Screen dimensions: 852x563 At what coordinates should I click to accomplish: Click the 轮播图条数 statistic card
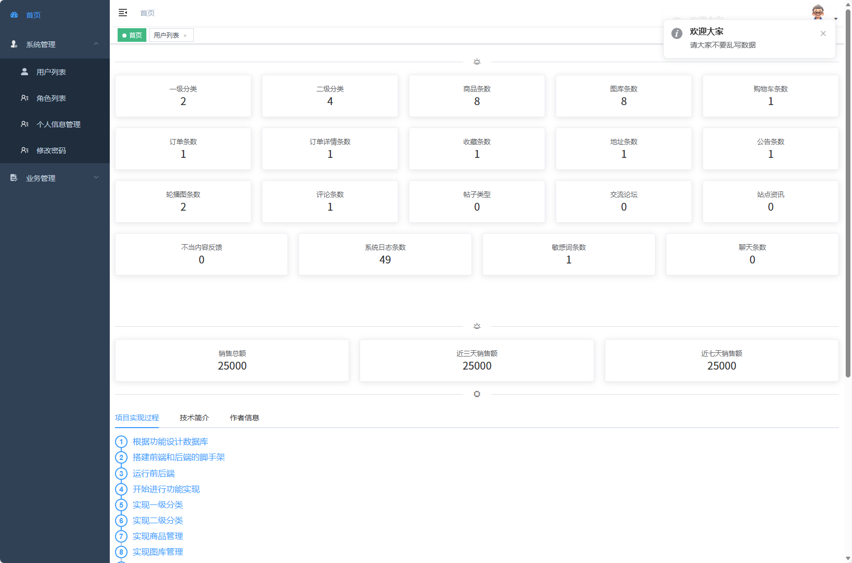click(183, 201)
